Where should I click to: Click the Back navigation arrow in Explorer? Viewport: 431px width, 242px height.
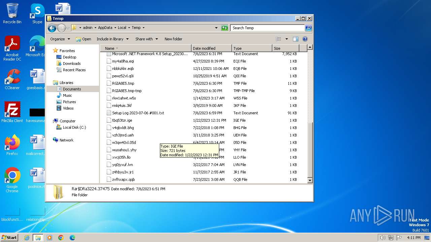pyautogui.click(x=52, y=28)
